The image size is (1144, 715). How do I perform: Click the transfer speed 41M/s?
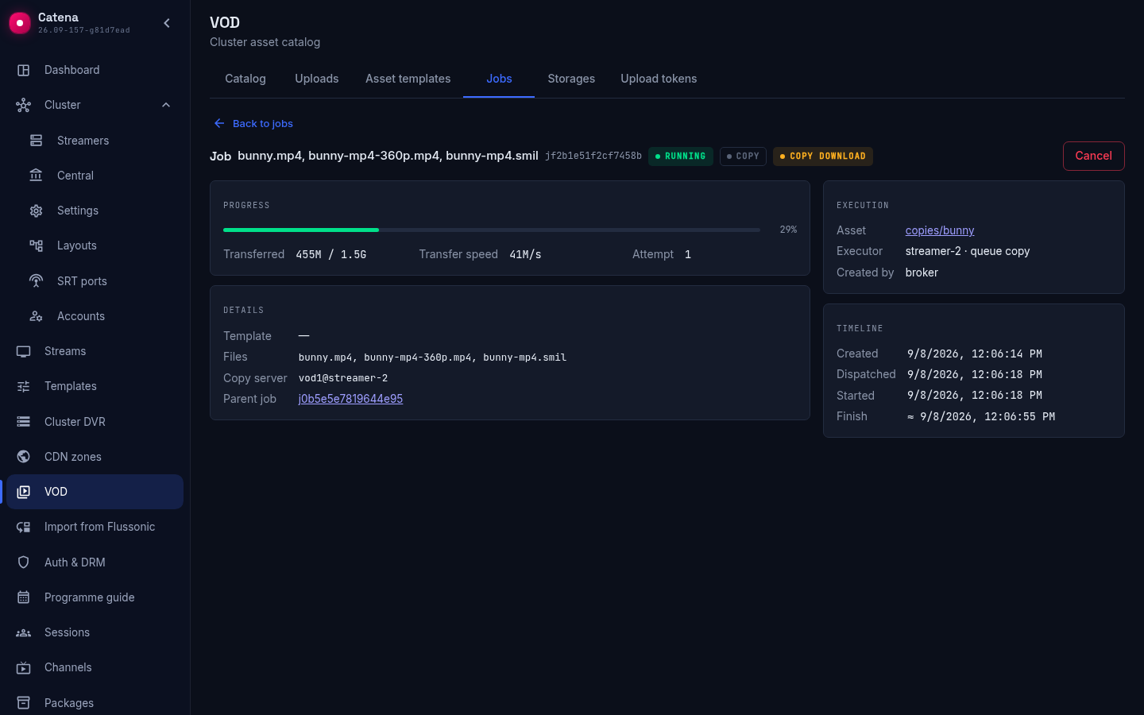(525, 254)
